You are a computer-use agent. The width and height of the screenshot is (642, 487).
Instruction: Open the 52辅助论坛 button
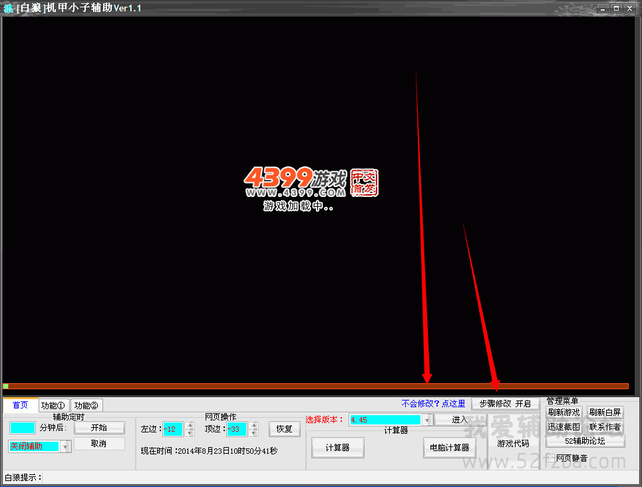click(x=585, y=441)
